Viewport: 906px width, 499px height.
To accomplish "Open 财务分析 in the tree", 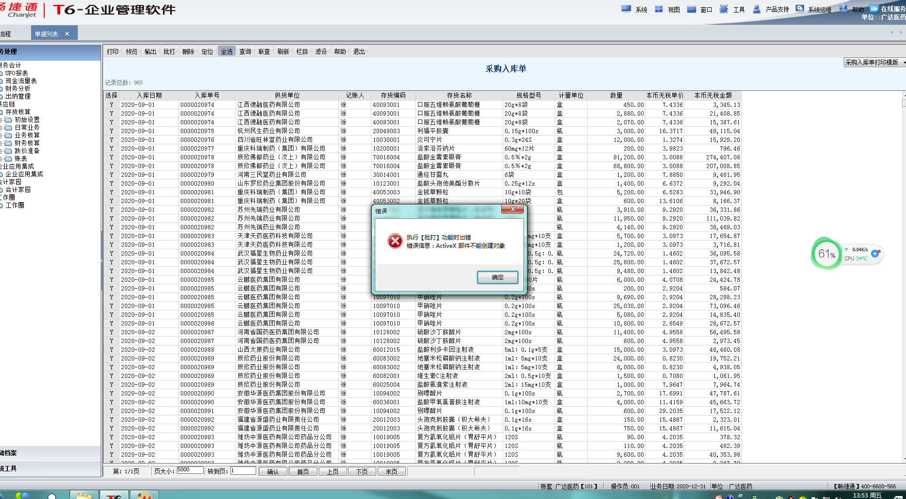I will 18,88.
